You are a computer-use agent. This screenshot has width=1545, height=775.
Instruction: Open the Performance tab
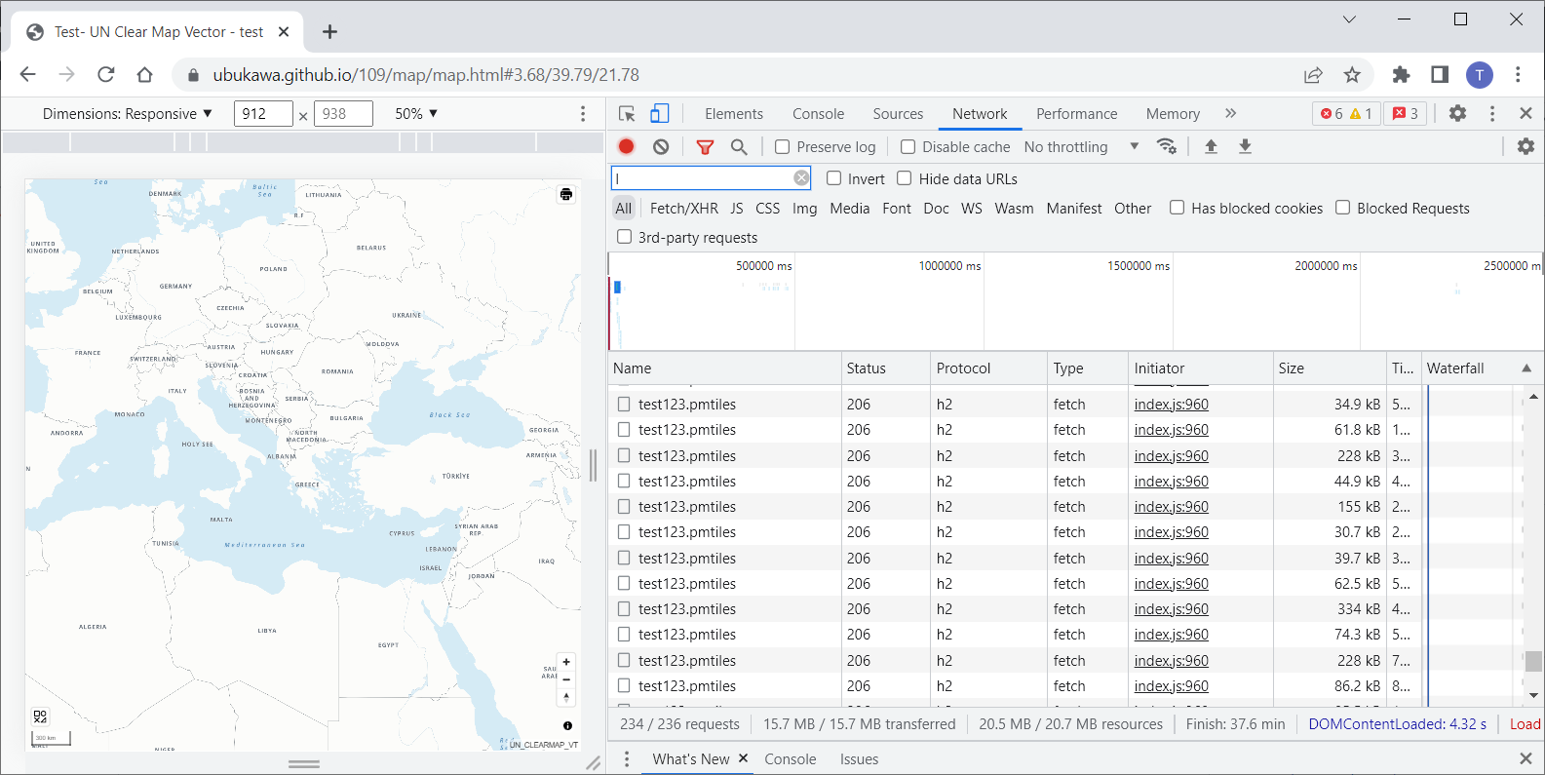[x=1076, y=114]
